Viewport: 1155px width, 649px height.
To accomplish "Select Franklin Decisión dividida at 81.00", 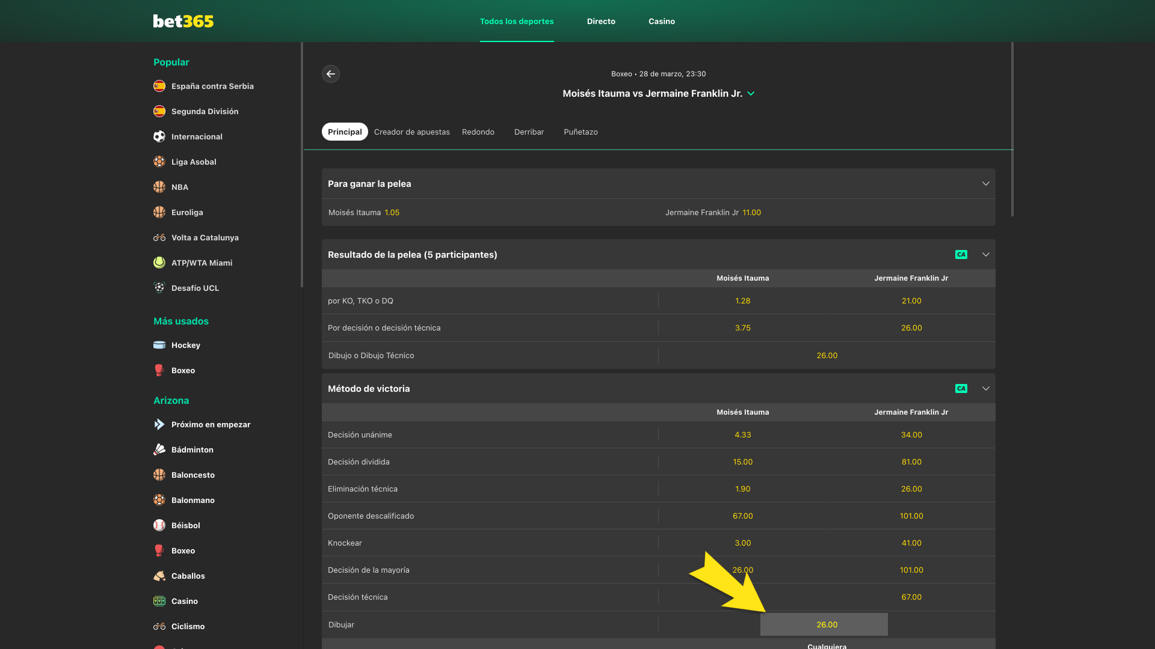I will (x=911, y=462).
